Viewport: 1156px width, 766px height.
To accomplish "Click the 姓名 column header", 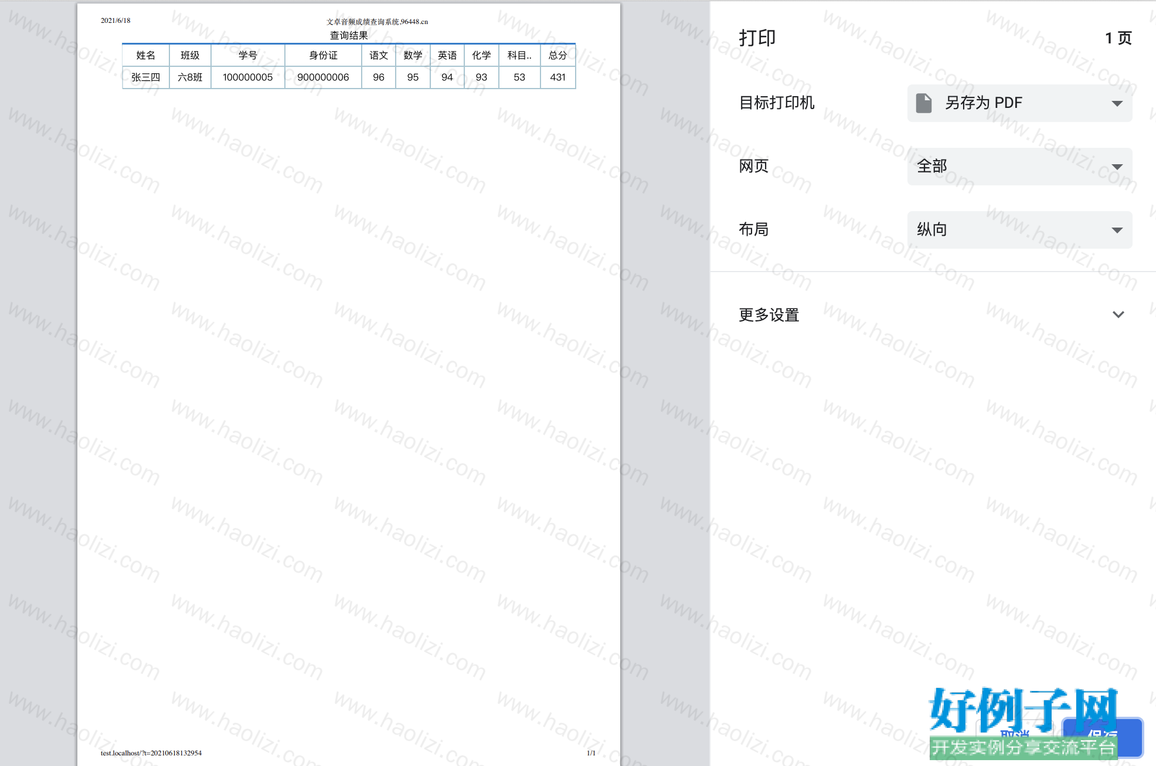I will click(146, 56).
